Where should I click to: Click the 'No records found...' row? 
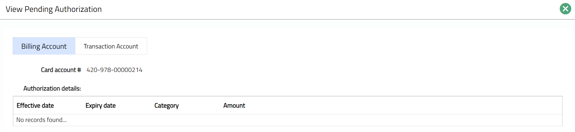41,120
